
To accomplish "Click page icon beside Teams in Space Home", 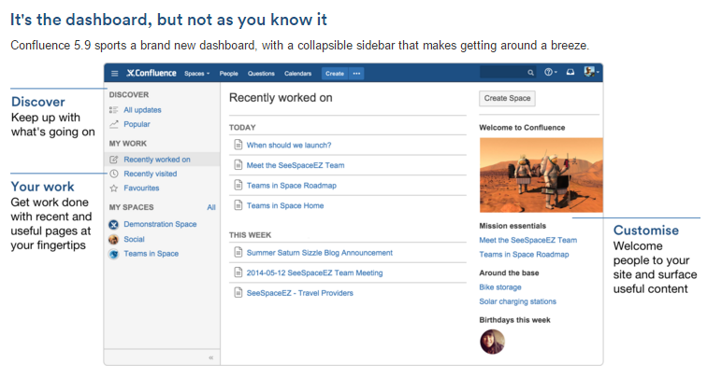I will 238,205.
